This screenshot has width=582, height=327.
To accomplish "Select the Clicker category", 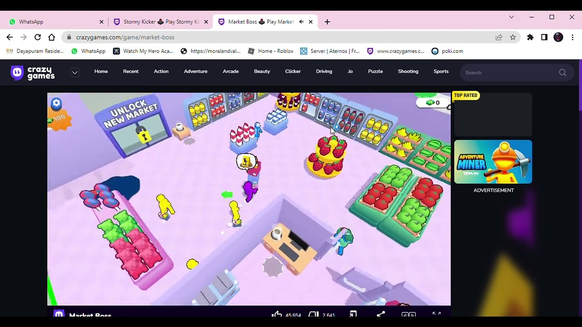I will point(293,71).
